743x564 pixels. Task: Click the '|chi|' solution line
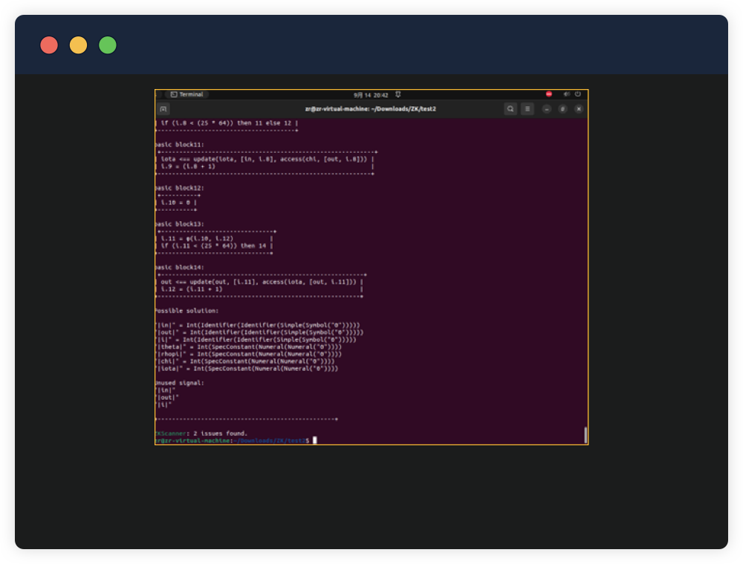coord(244,361)
